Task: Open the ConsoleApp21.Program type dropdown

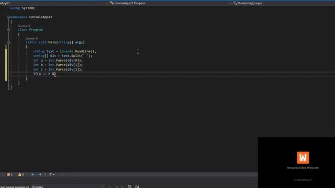Action: click(170, 3)
